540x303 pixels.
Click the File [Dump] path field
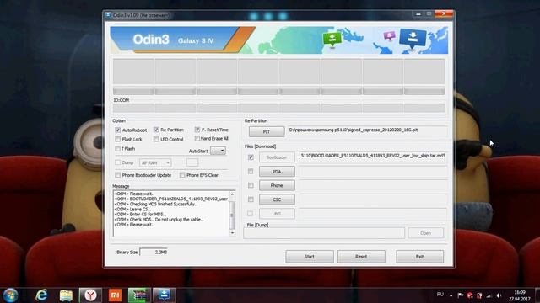click(x=324, y=233)
